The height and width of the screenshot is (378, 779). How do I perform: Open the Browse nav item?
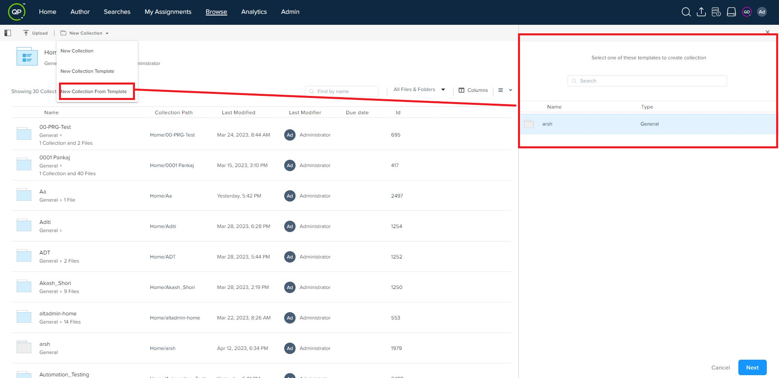[x=216, y=12]
